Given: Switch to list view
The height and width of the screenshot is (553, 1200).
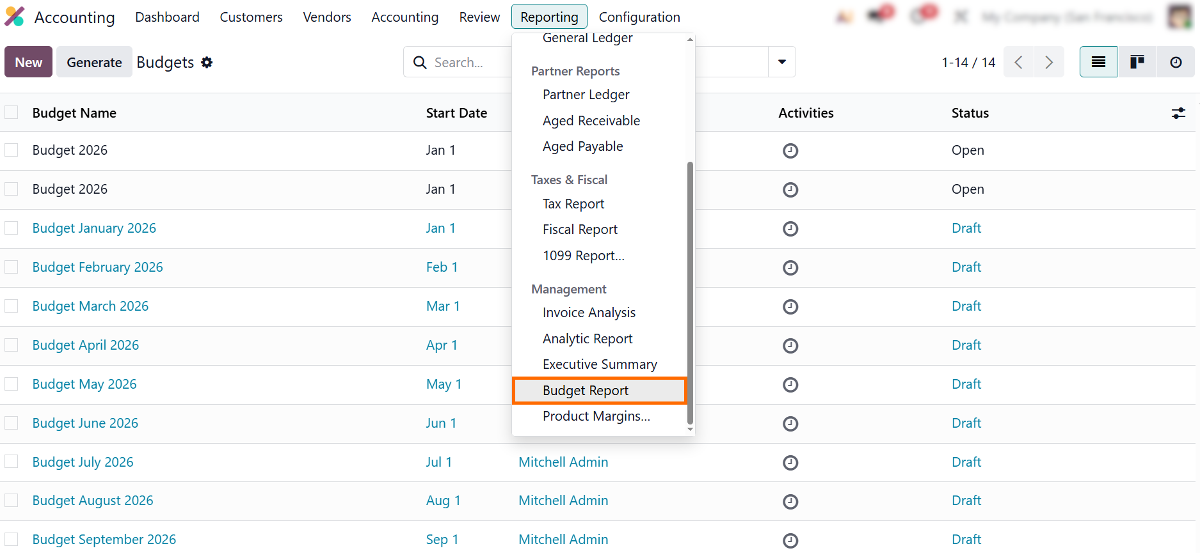Looking at the screenshot, I should [1098, 62].
